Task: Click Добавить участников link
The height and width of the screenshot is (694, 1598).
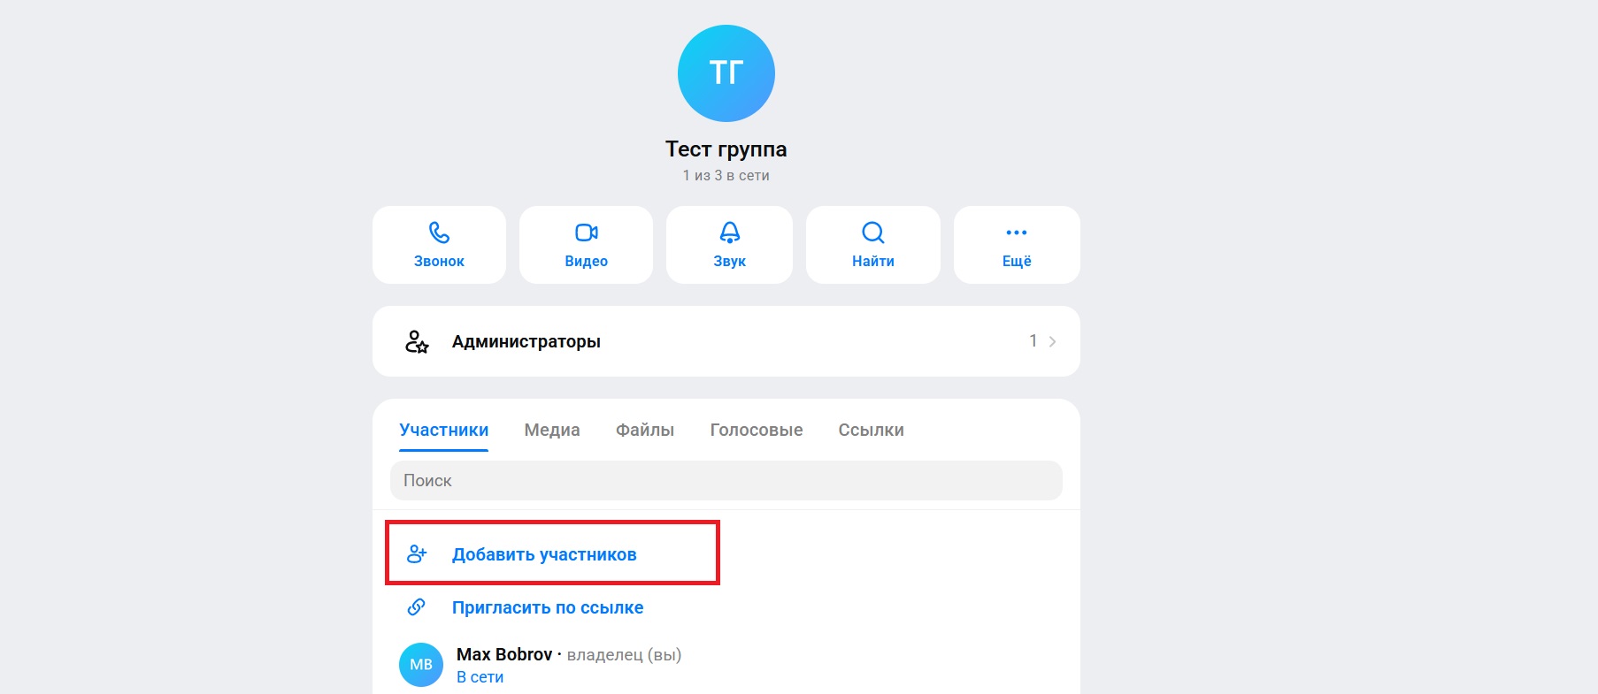Action: point(544,554)
